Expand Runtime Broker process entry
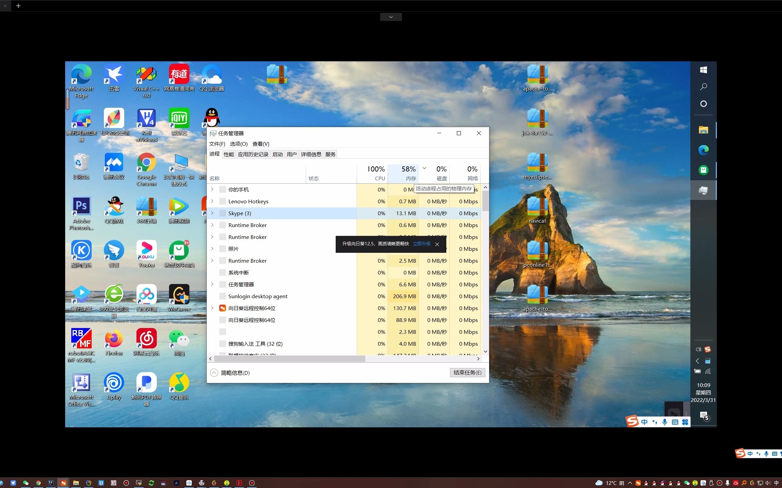Viewport: 782px width, 488px height. click(x=212, y=225)
